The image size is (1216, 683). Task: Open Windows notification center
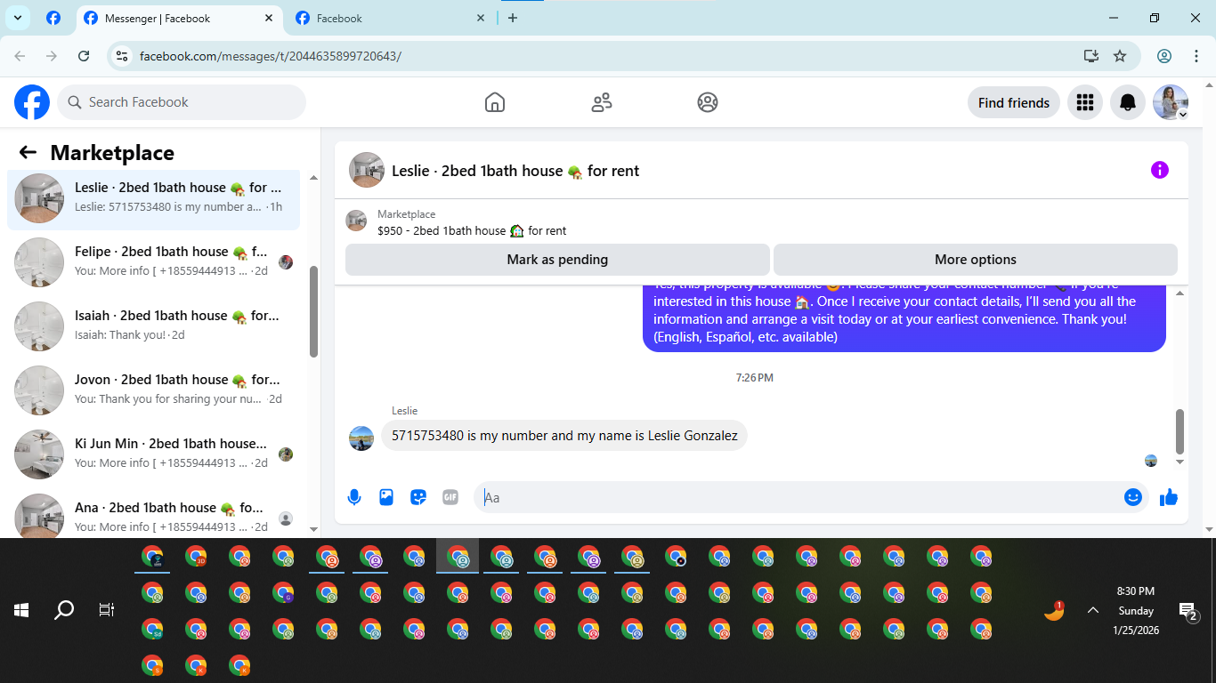point(1188,611)
